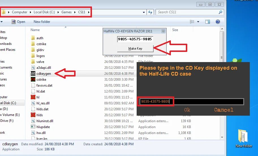This screenshot has width=258, height=156.
Task: Click the scrollbar down arrow
Action: 222,137
